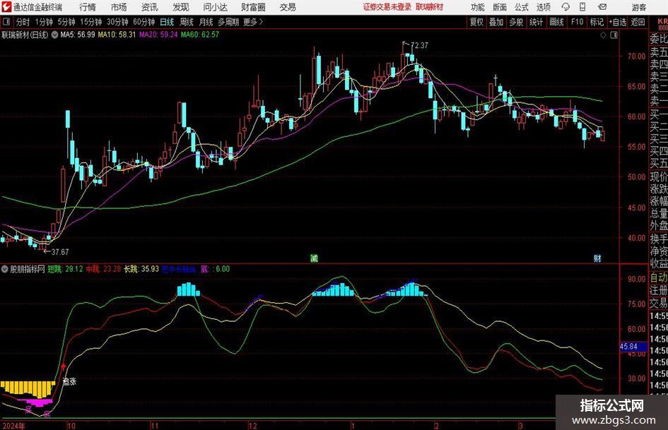Switch to the 30分钟 period tab
Image resolution: width=668 pixels, height=430 pixels.
click(x=117, y=22)
